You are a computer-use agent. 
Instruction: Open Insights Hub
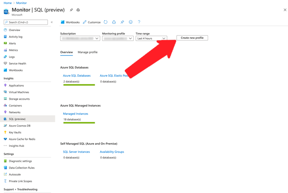(x=16, y=146)
